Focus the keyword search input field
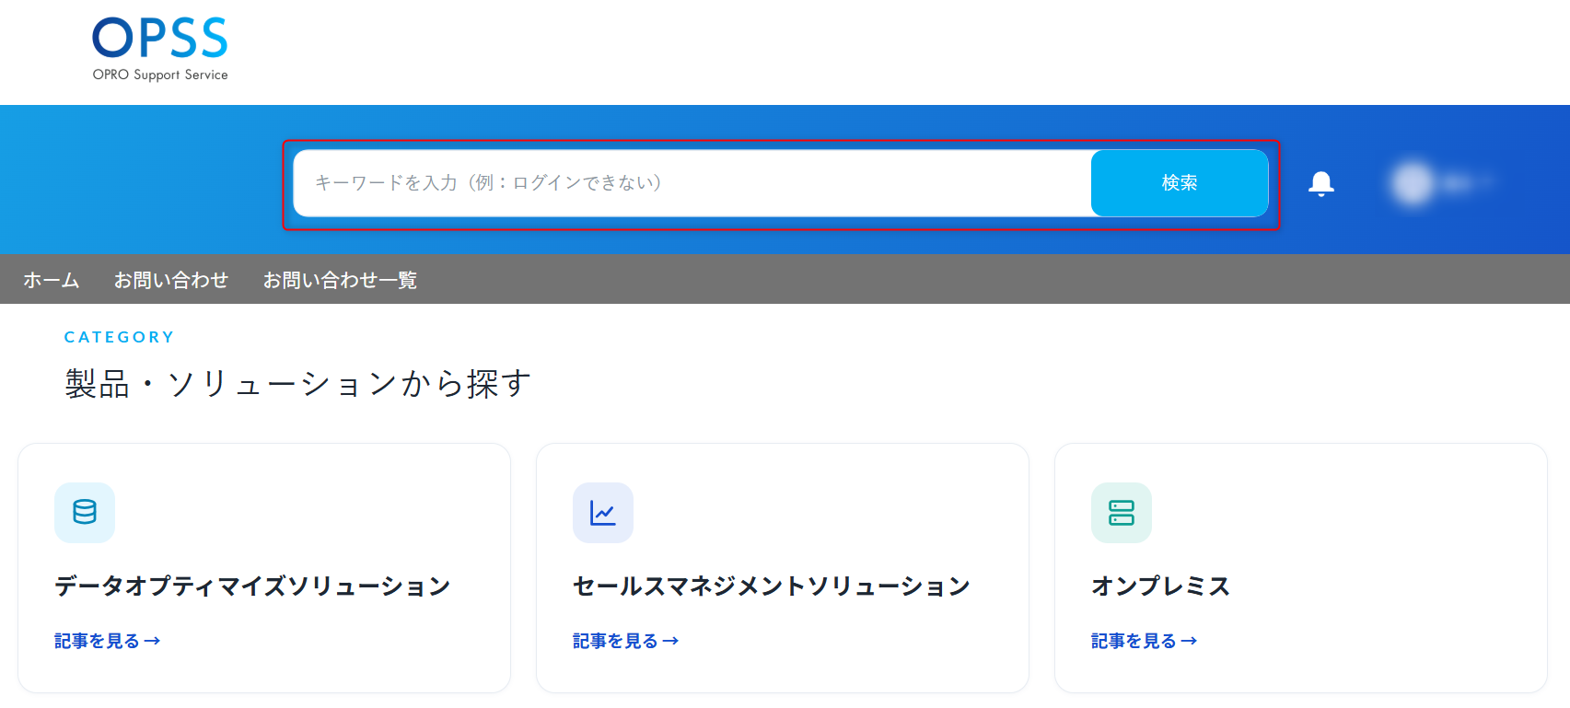The image size is (1570, 708). (x=692, y=183)
